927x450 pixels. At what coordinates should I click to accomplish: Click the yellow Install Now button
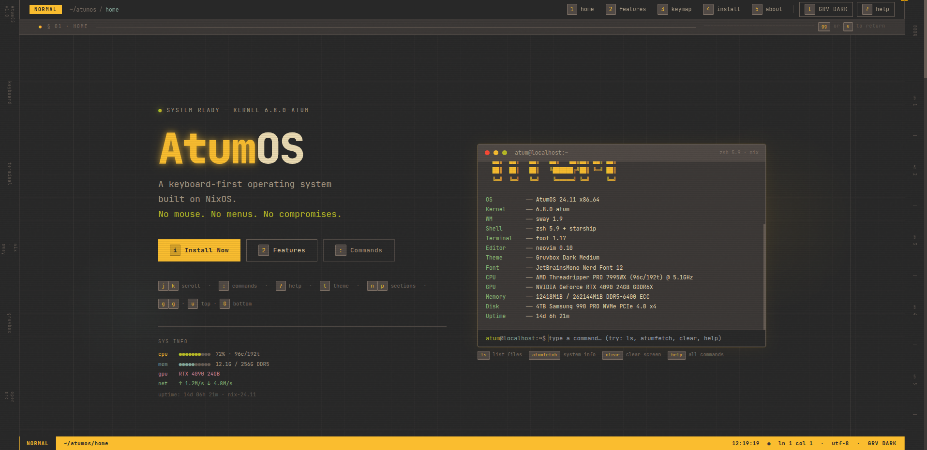[x=199, y=250]
